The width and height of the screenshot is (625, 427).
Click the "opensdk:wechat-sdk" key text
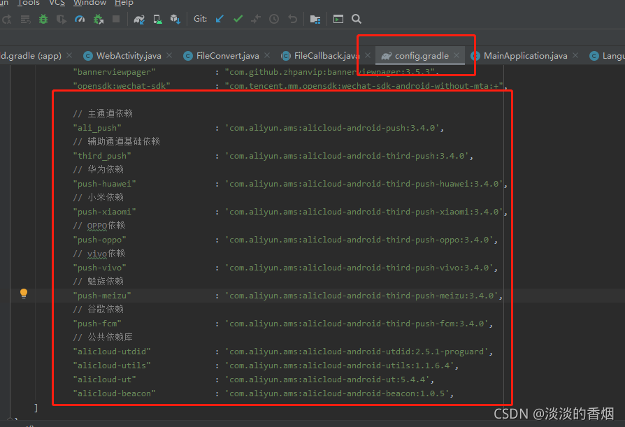(122, 86)
